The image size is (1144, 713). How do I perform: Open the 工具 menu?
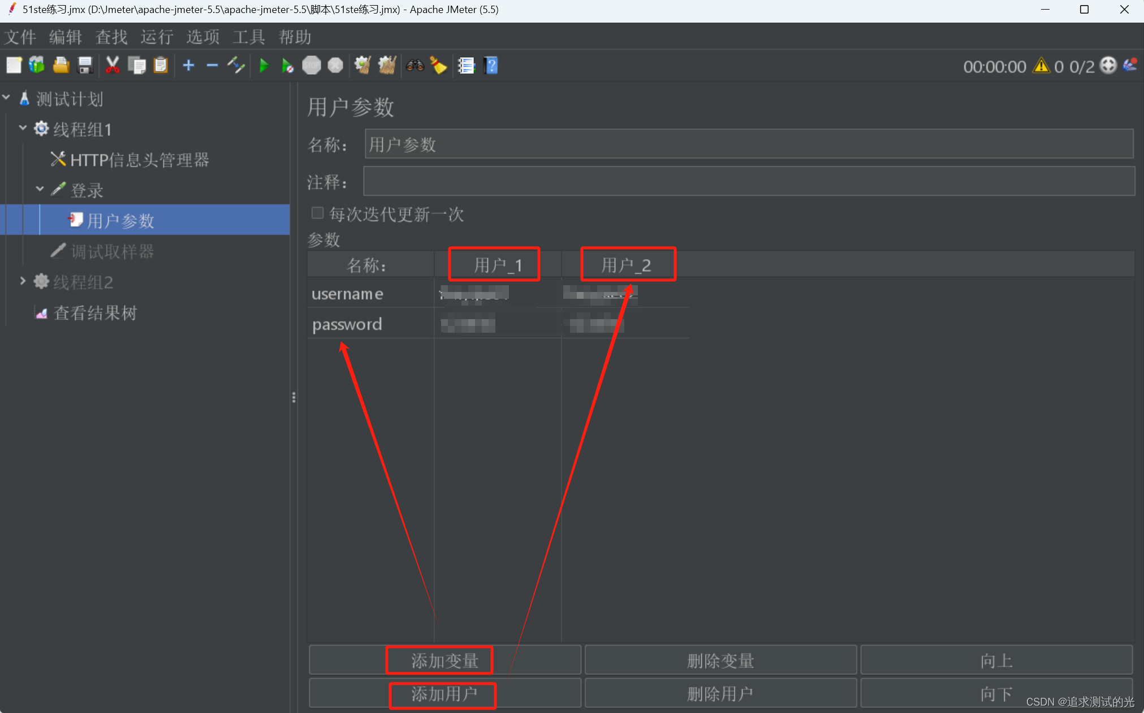coord(249,37)
